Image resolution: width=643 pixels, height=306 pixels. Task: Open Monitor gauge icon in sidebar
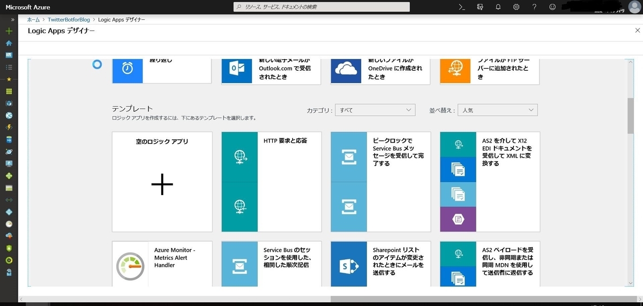coord(9,224)
